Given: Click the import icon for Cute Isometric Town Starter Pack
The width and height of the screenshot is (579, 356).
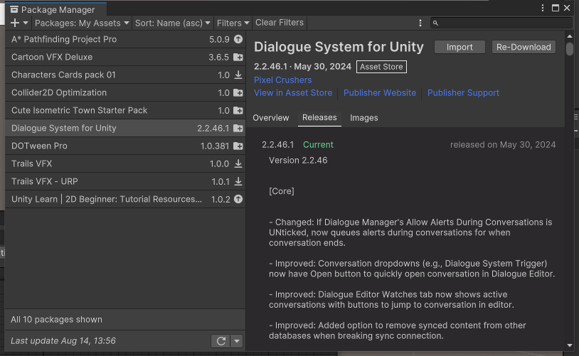Looking at the screenshot, I should point(238,110).
